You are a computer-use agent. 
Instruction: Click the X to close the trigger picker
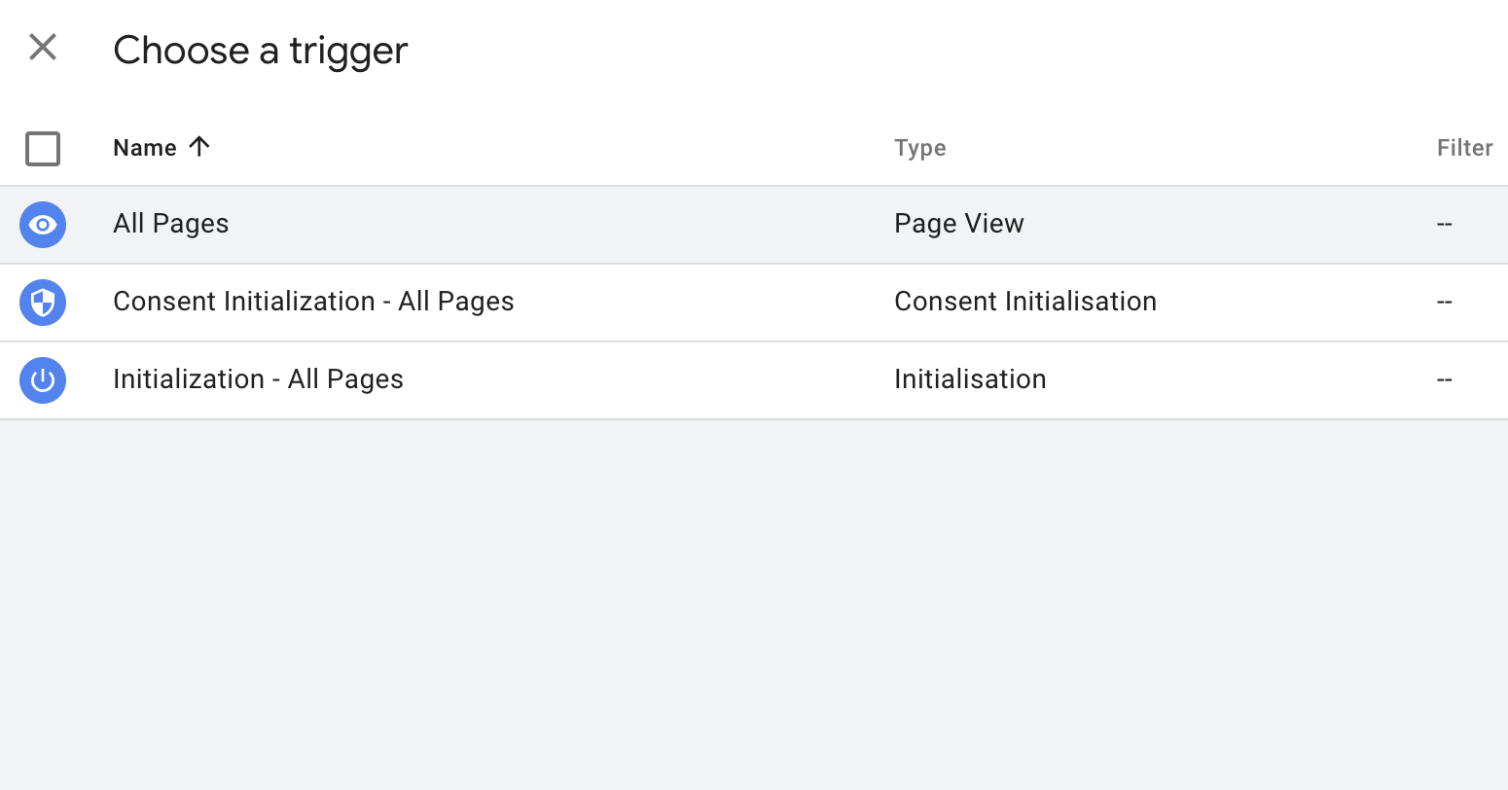43,47
